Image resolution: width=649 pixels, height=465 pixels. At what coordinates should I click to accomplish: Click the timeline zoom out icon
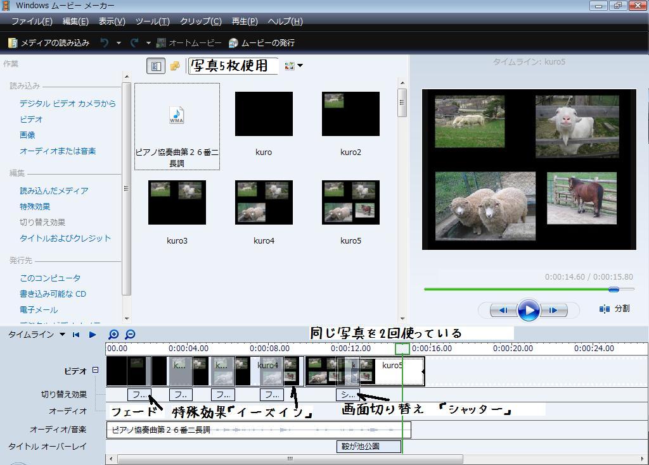[130, 335]
